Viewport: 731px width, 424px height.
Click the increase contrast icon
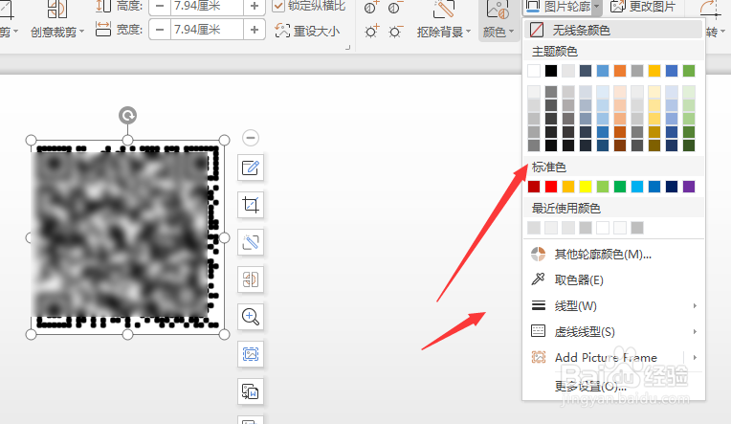tap(371, 7)
